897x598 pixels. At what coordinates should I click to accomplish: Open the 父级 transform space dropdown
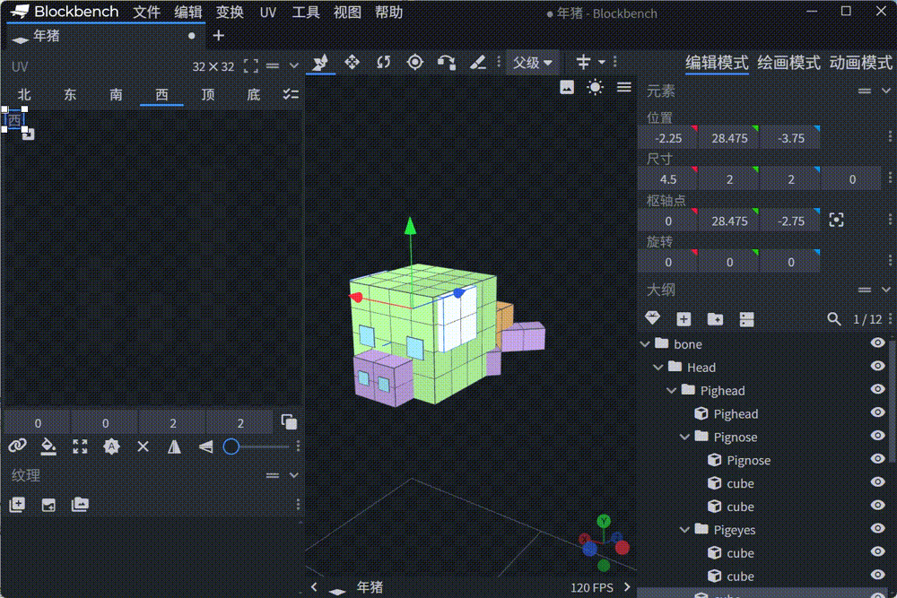[533, 63]
